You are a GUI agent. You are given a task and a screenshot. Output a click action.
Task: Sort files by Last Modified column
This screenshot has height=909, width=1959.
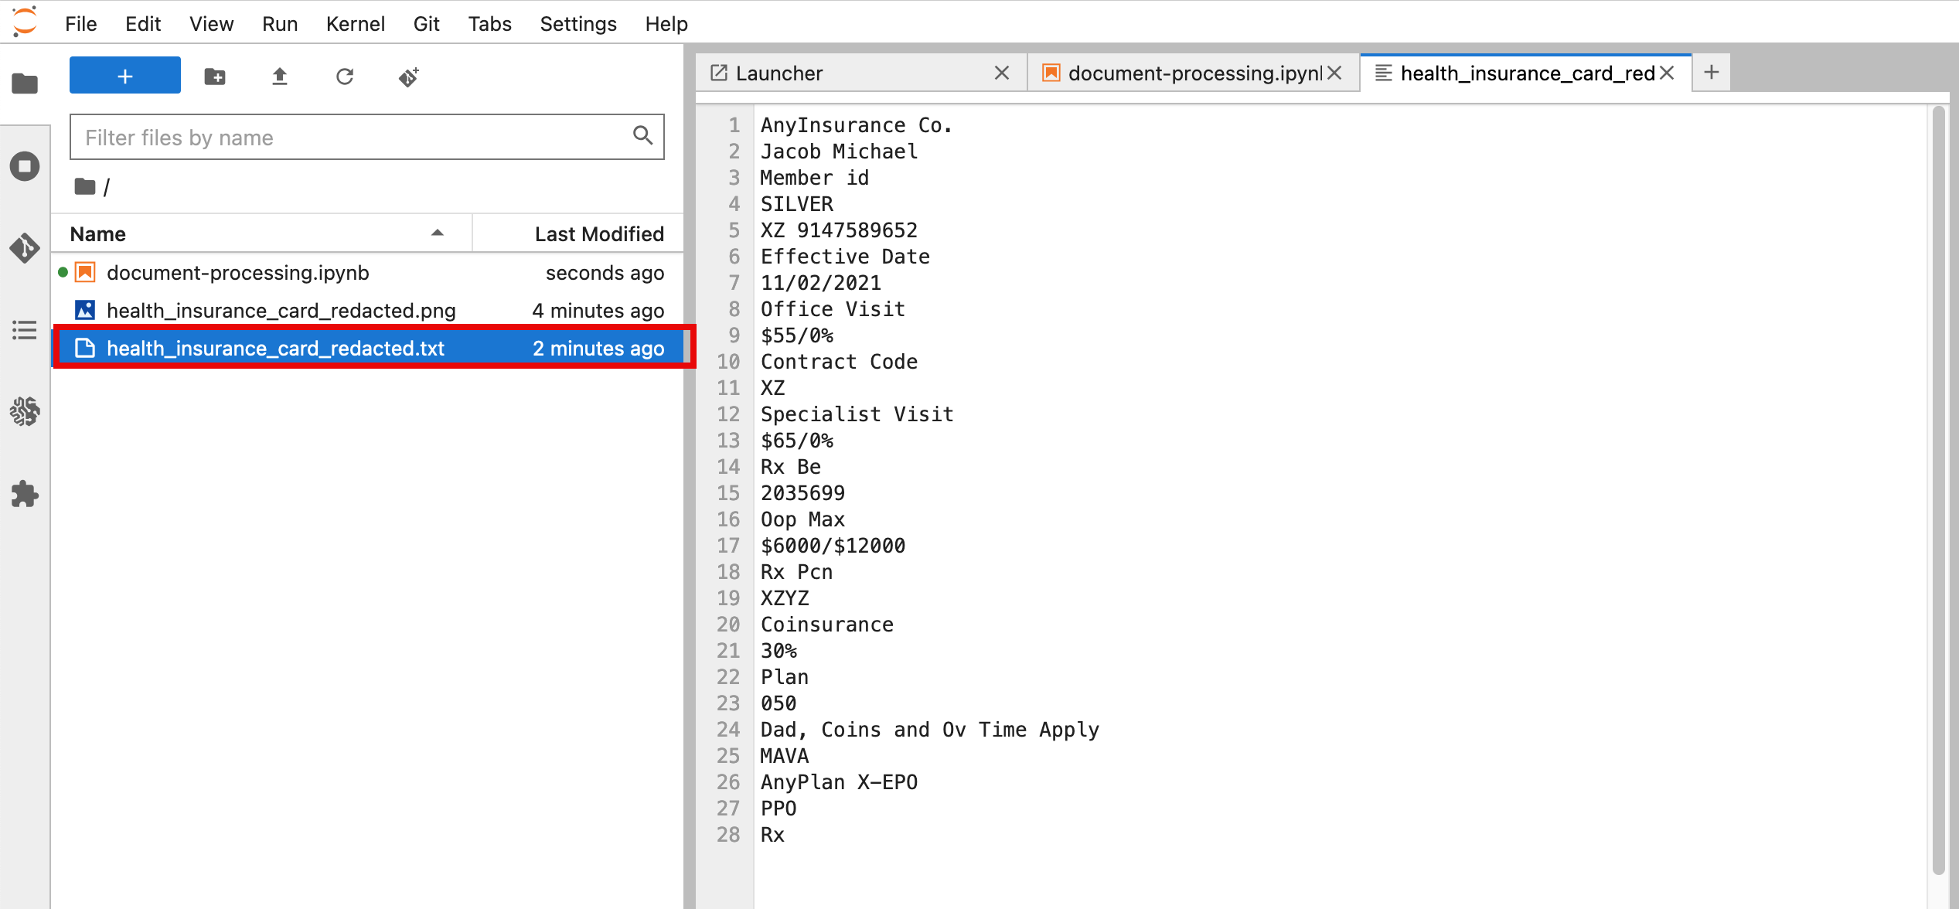coord(598,233)
